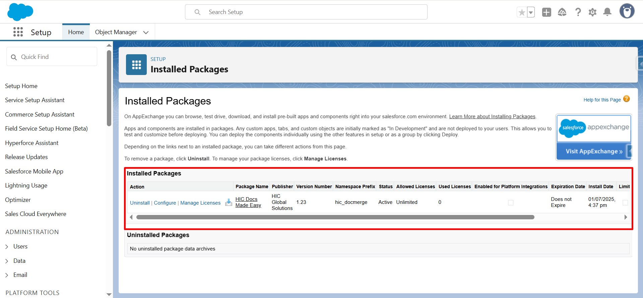Open Optimizer in the sidebar

[18, 200]
